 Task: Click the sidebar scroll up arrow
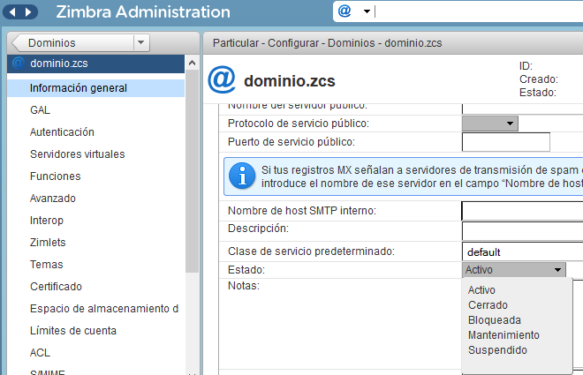click(192, 64)
